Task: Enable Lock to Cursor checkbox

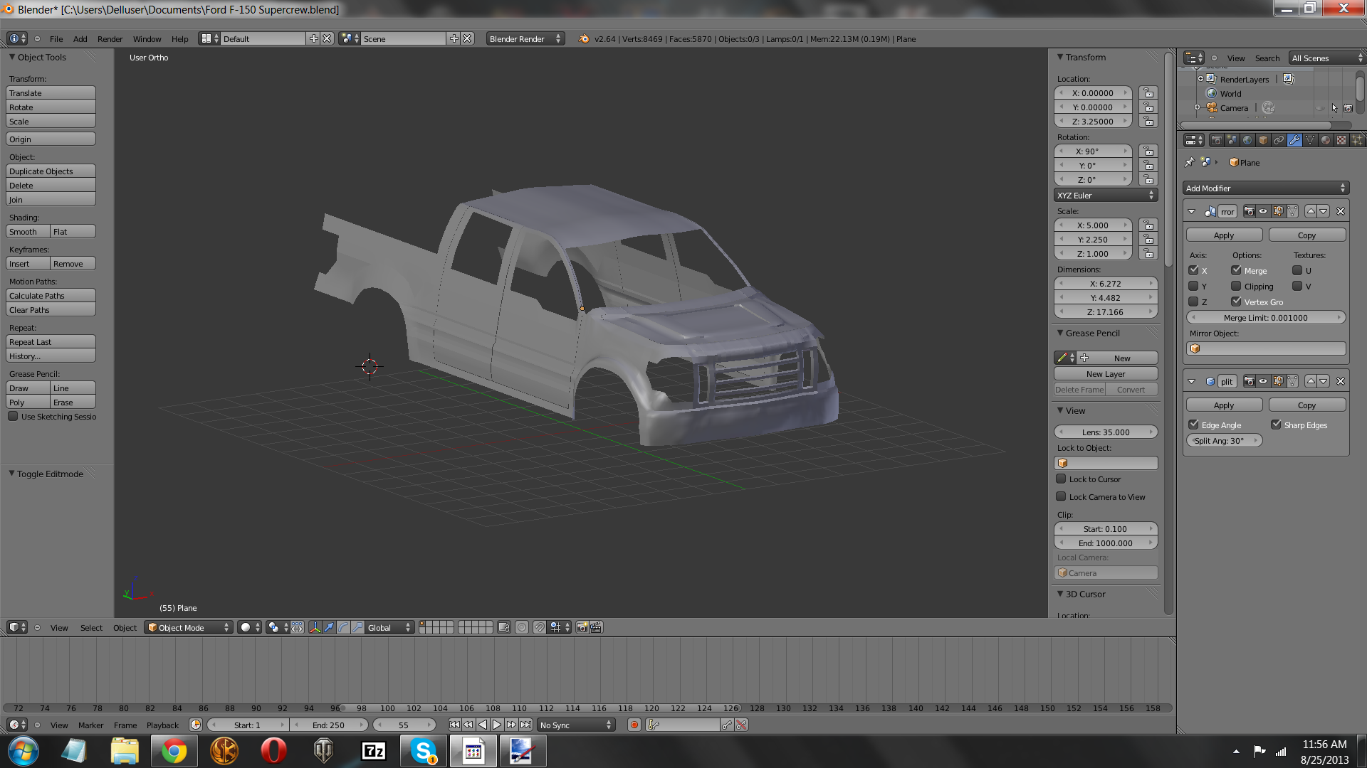Action: point(1061,479)
